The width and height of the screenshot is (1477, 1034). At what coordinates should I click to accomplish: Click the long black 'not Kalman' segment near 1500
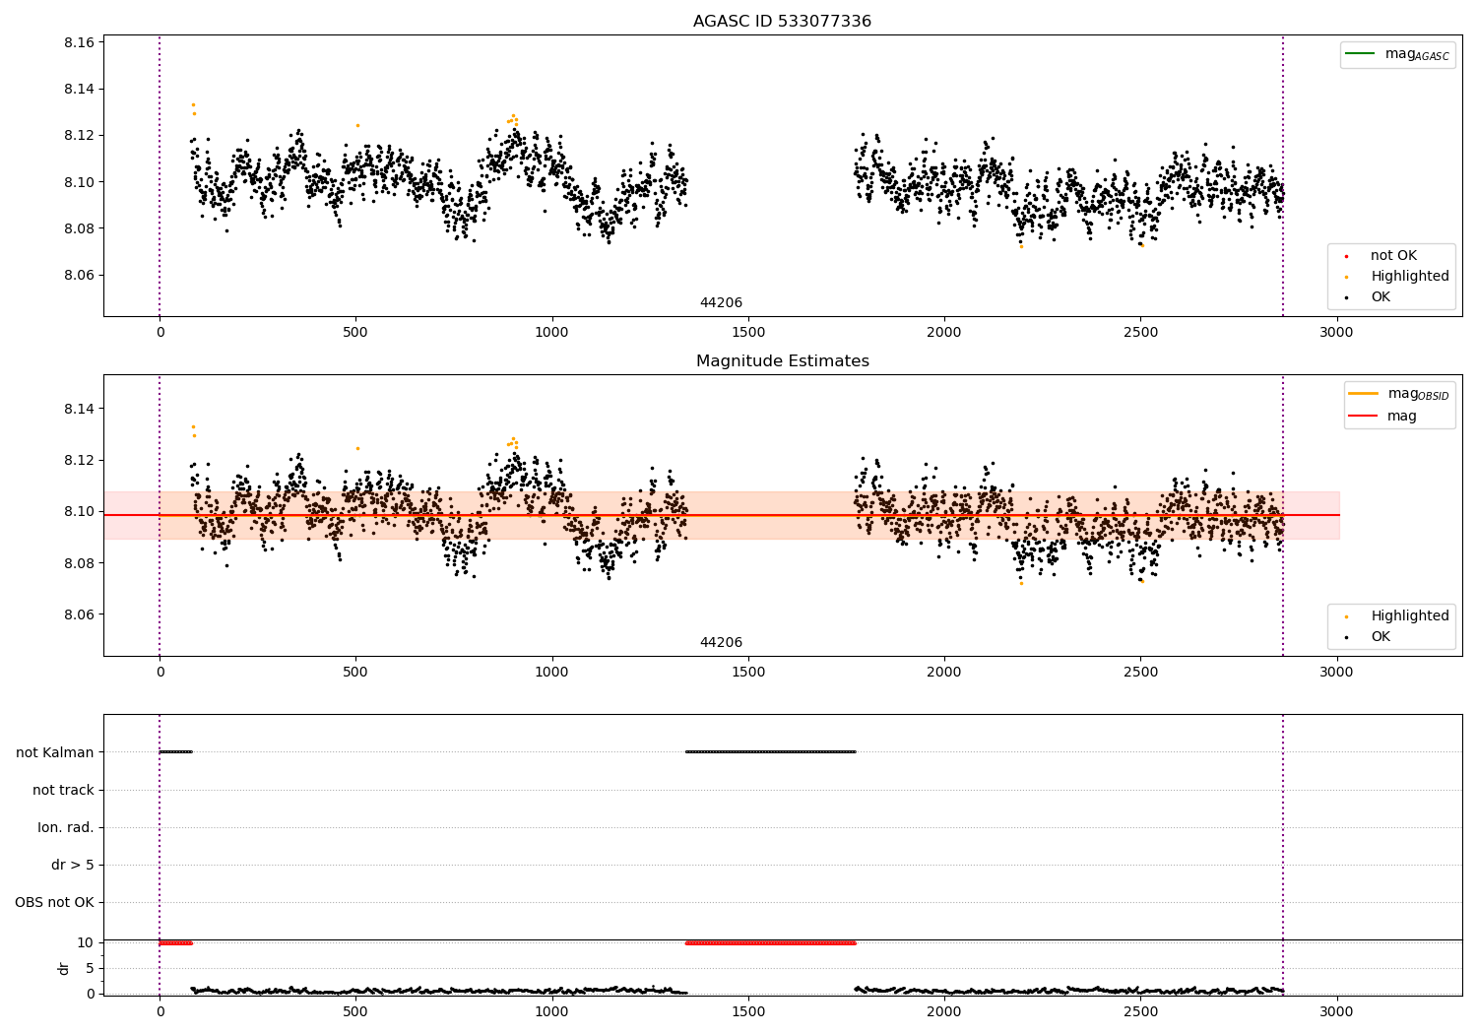[771, 752]
